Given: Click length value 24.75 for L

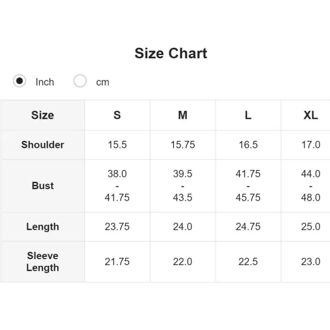Looking at the screenshot, I should (248, 227).
